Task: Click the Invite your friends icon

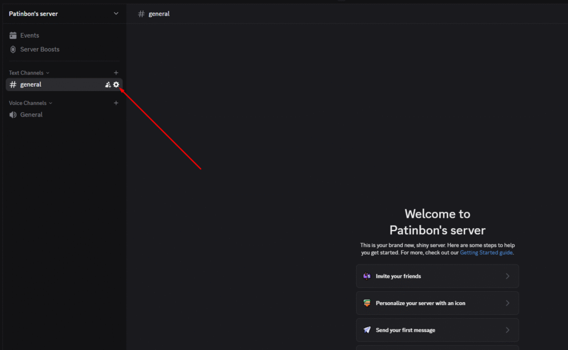Action: pyautogui.click(x=367, y=276)
